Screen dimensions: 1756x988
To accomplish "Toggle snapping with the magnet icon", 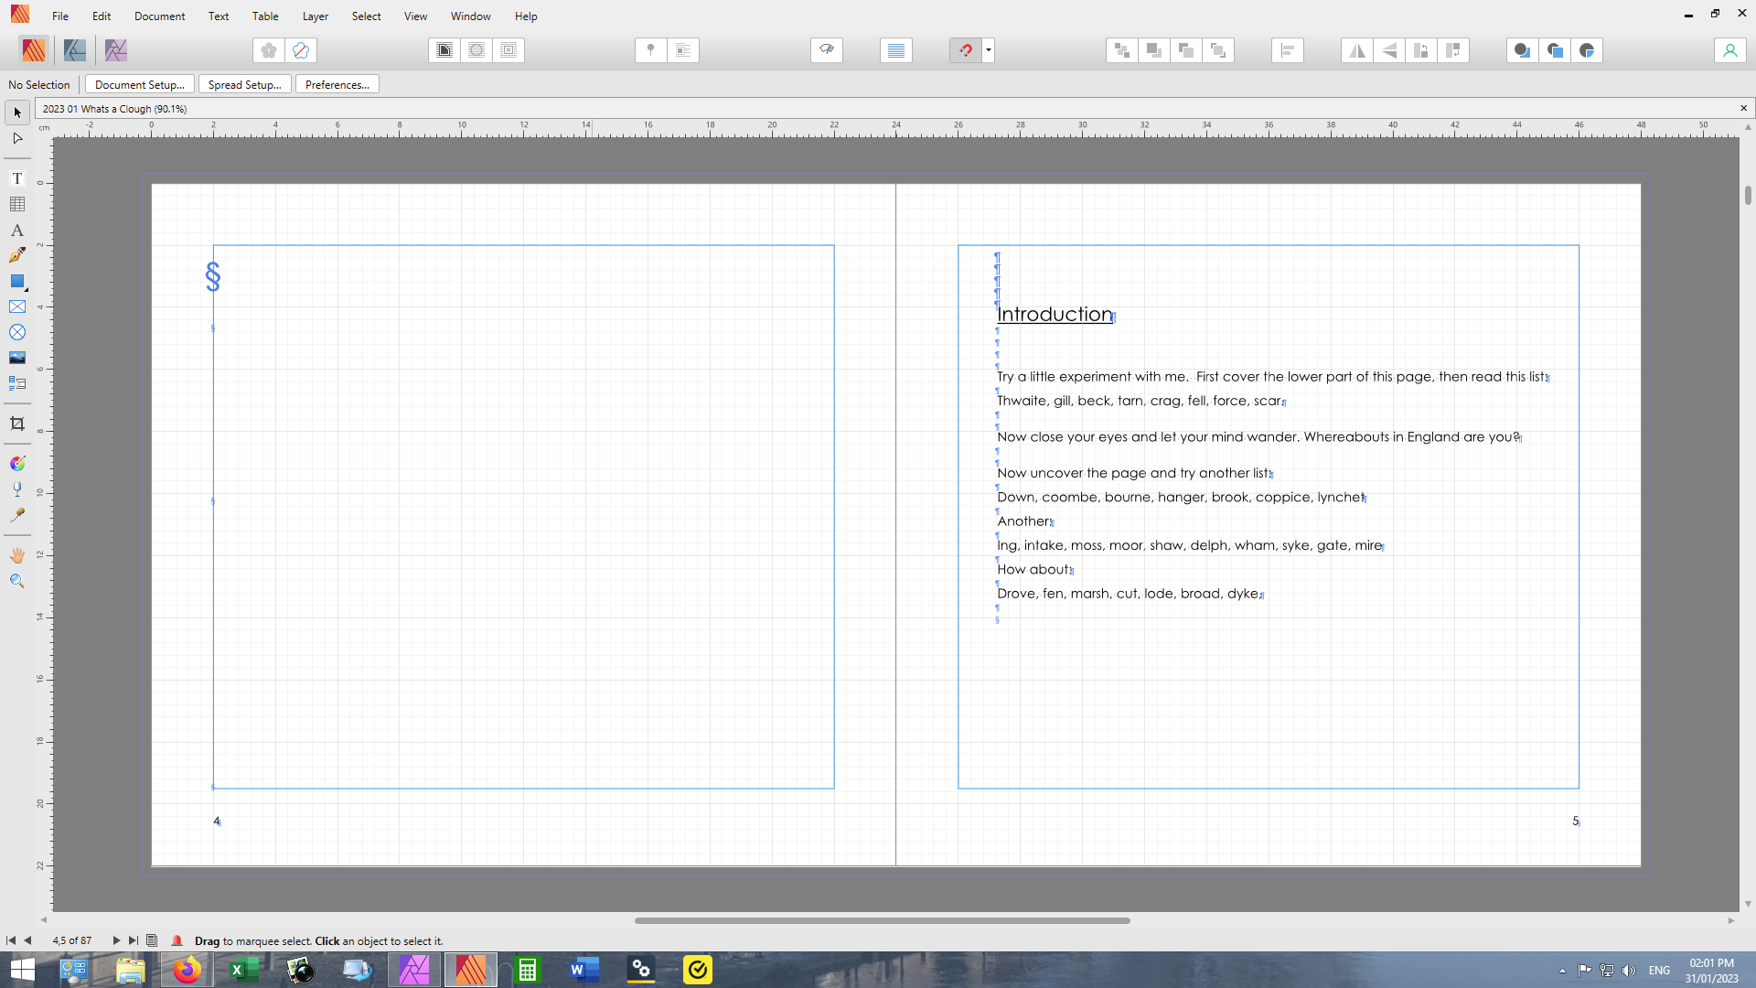I will tap(967, 50).
